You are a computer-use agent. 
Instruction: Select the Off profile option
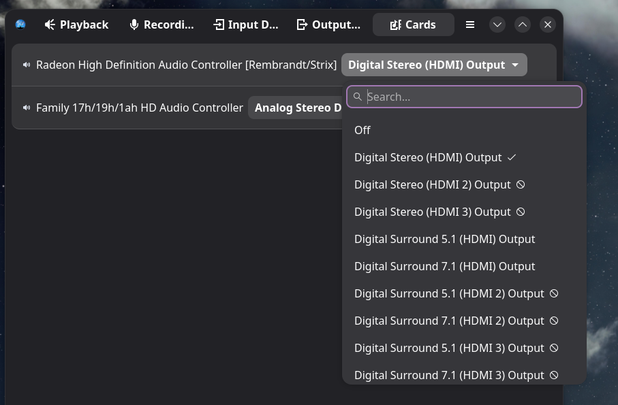click(x=362, y=130)
